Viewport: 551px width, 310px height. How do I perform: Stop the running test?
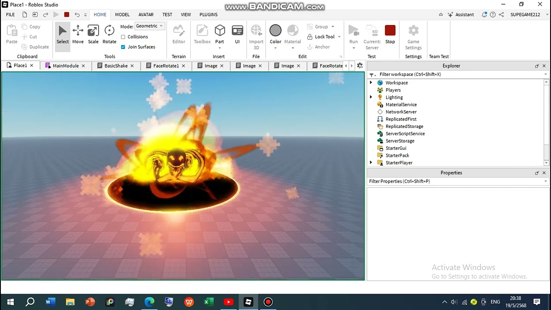coord(390,34)
